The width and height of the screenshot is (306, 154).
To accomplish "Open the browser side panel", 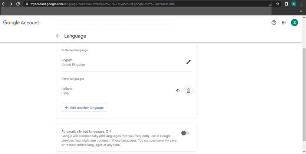I will click(x=286, y=4).
